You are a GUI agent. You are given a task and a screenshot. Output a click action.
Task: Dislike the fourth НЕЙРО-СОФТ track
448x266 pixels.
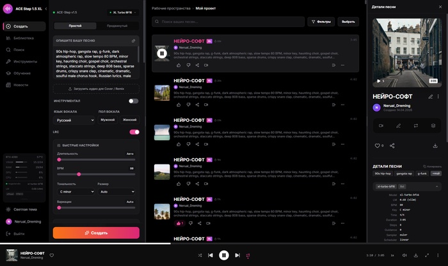(x=188, y=184)
